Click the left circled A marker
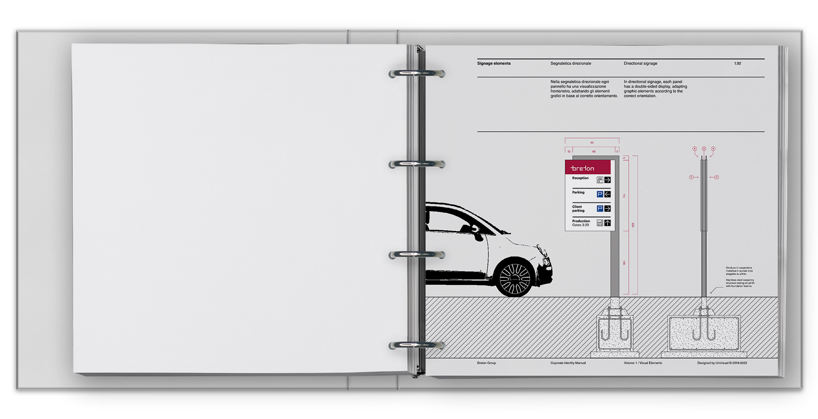The width and height of the screenshot is (818, 419). [x=695, y=149]
